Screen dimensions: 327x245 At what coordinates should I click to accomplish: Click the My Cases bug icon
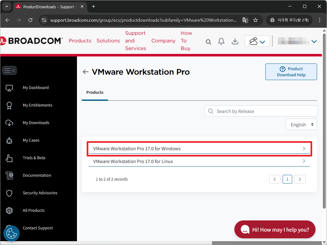[x=9, y=141]
